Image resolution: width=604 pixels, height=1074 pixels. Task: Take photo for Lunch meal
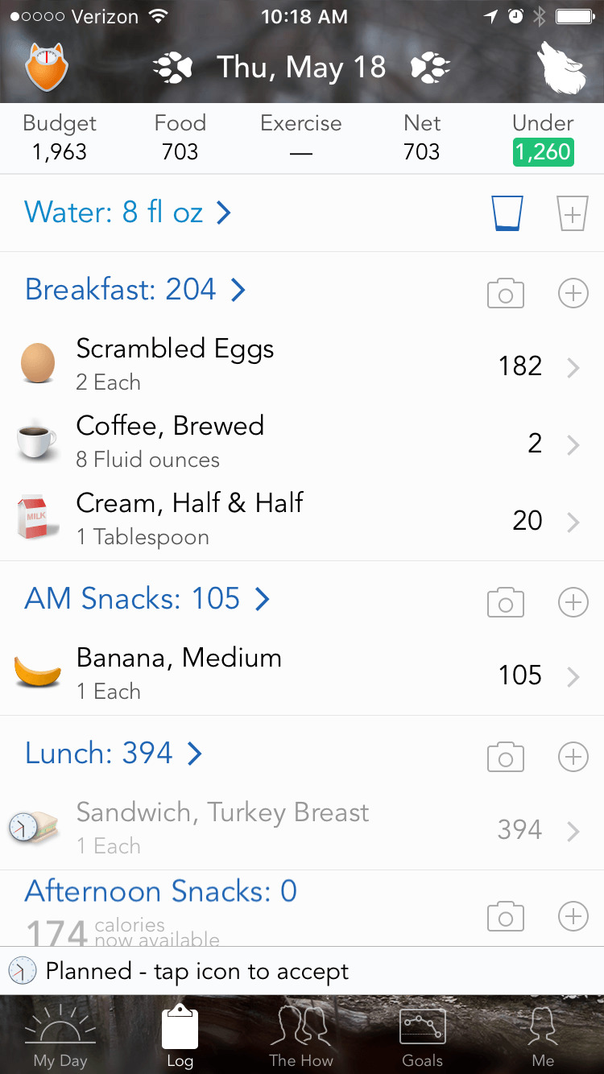point(506,757)
